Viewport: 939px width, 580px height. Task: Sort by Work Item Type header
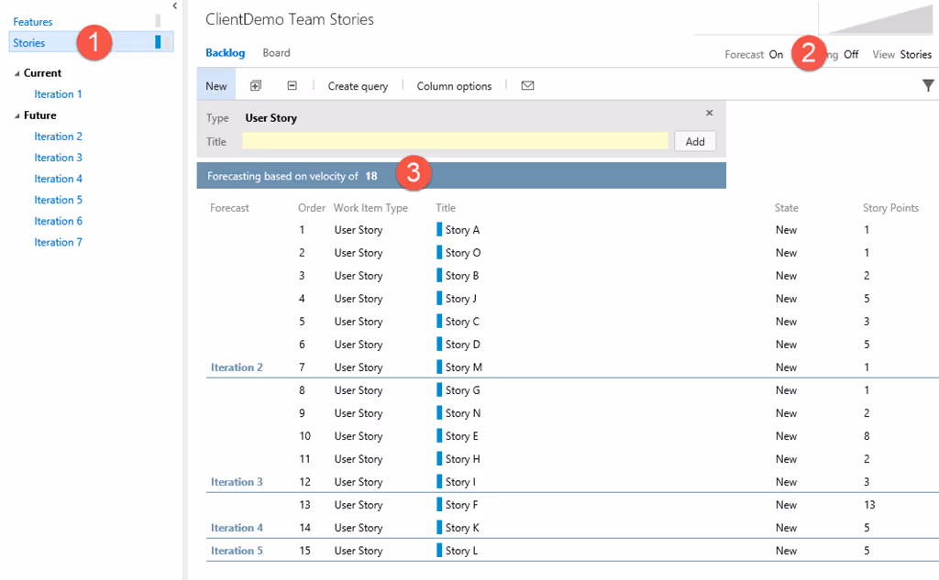[x=370, y=208]
